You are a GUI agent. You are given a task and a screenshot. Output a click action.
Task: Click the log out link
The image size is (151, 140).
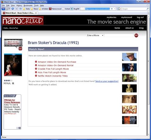140,17
